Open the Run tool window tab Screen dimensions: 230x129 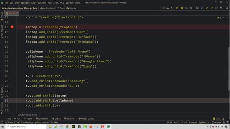click(x=17, y=119)
